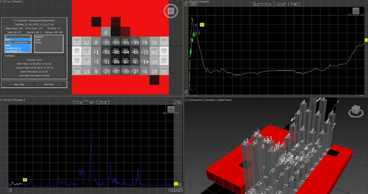
Task: Click the grid cell labeled -15
Action: [144, 51]
